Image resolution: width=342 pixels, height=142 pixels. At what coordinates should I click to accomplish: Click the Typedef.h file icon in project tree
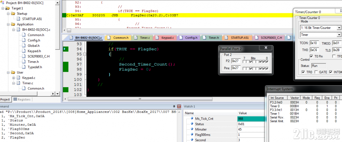[x=24, y=67]
